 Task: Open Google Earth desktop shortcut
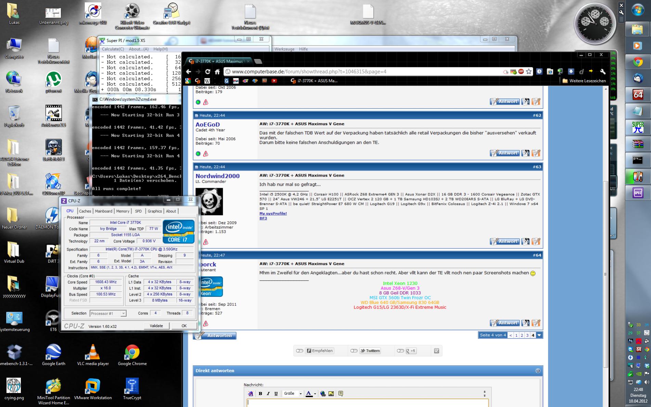(53, 355)
